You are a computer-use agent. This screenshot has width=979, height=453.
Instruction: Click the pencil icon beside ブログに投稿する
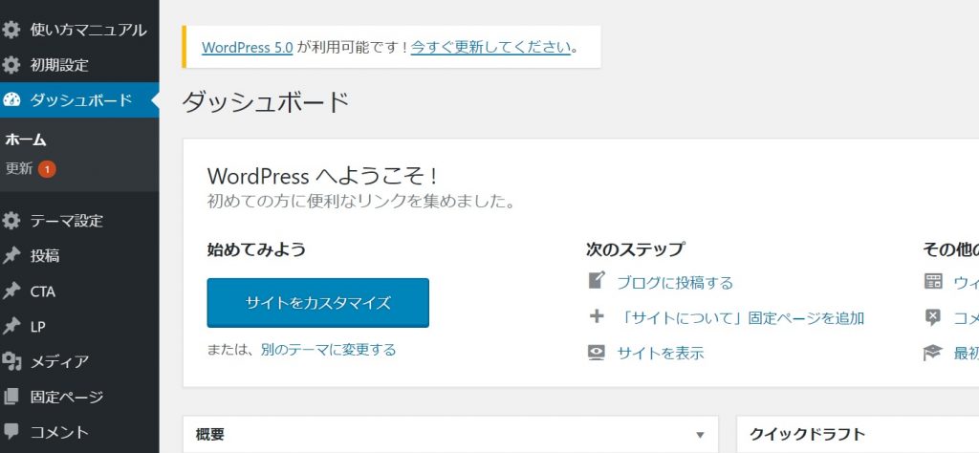click(x=597, y=280)
